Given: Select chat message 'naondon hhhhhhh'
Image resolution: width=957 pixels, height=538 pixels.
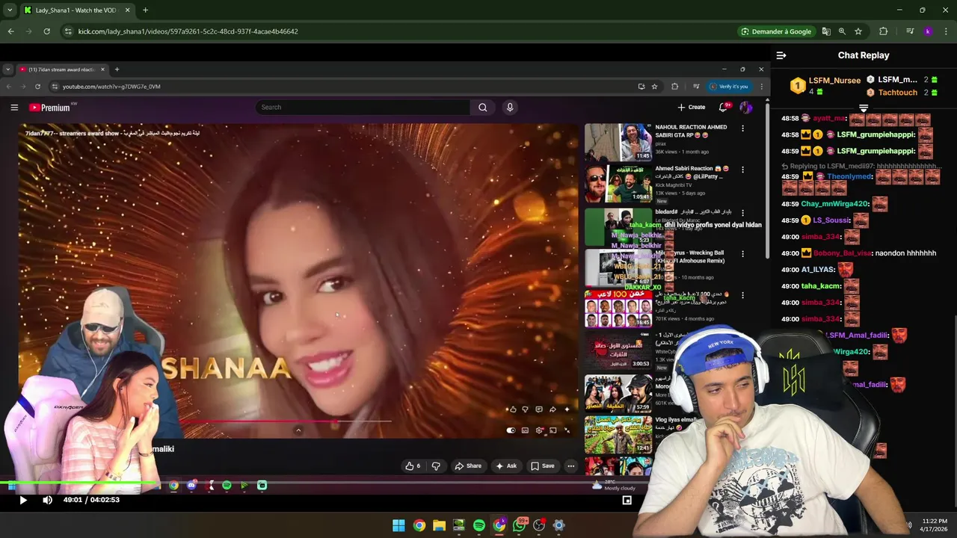Looking at the screenshot, I should [905, 253].
